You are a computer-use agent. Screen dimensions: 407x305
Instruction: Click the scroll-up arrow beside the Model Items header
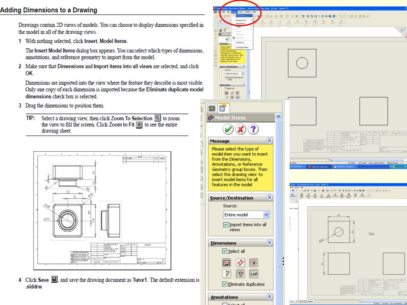[279, 117]
